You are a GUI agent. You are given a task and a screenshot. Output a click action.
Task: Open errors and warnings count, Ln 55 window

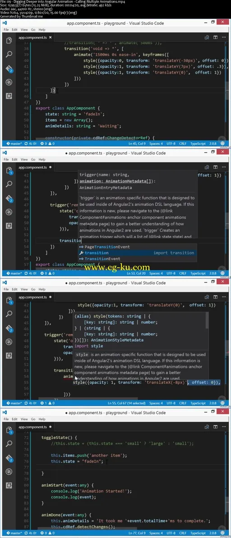coord(46,403)
